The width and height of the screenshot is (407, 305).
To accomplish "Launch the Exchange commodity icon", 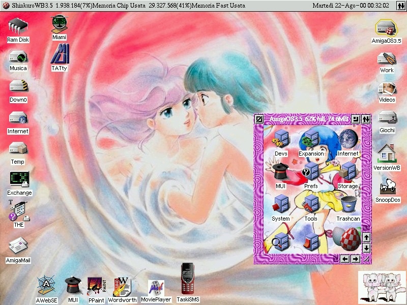I will (x=19, y=179).
